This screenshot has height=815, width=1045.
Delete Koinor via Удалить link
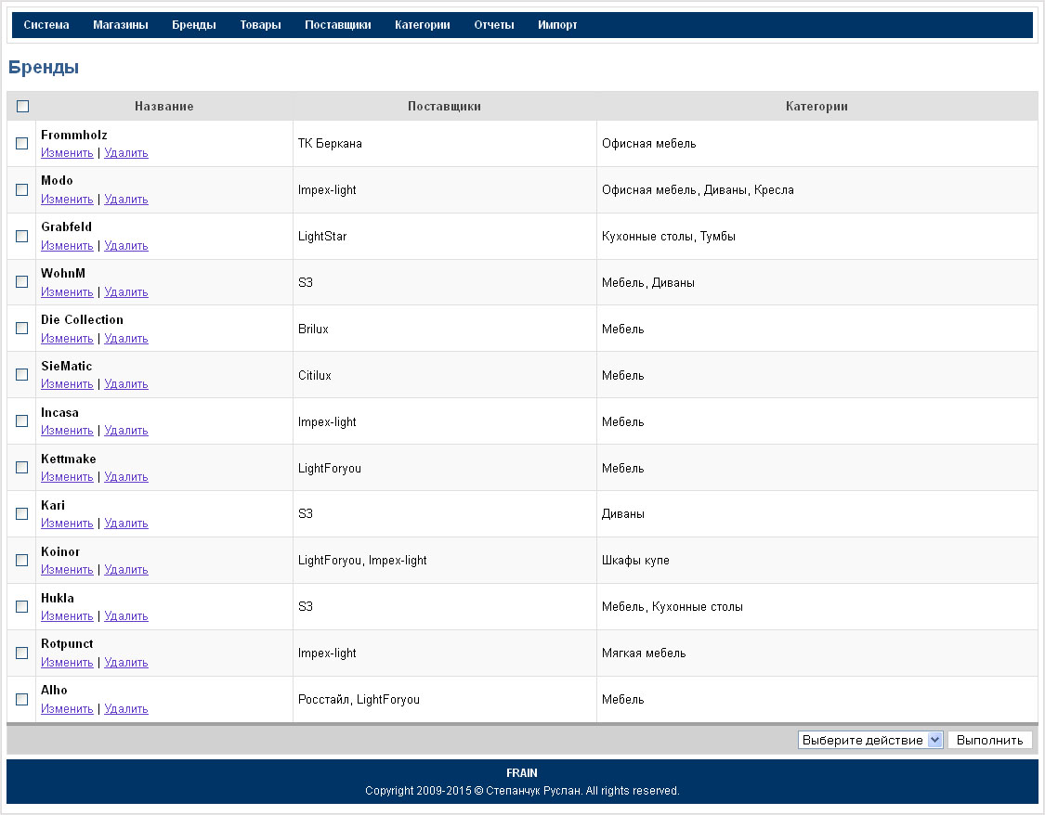(126, 570)
